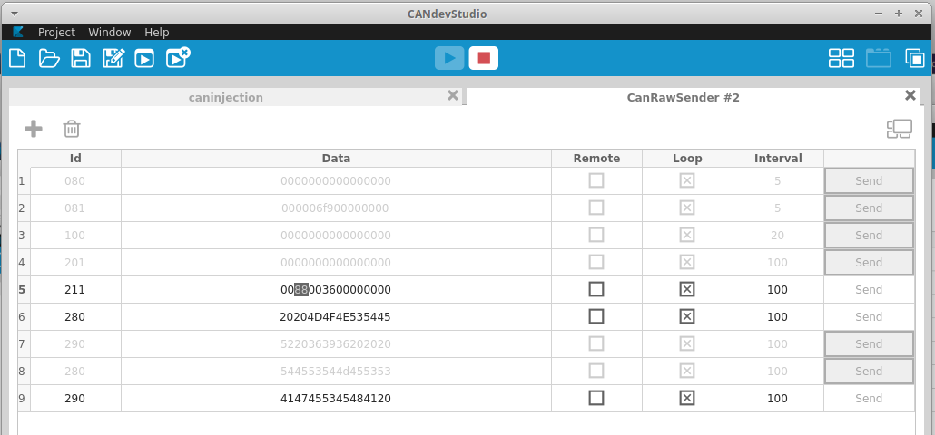Click Send button in row 8
This screenshot has width=935, height=435.
[869, 372]
